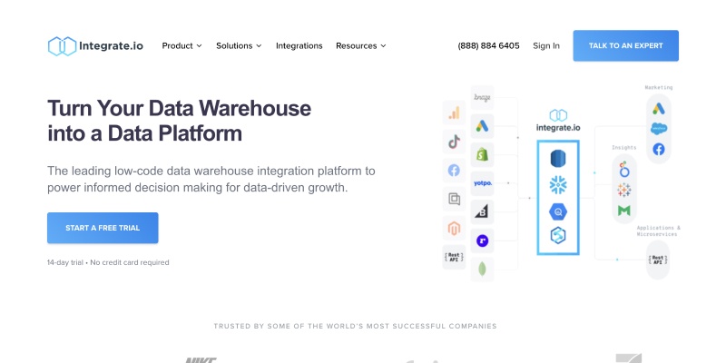726x363 pixels.
Task: Click the Facebook icon in left source column
Action: pyautogui.click(x=455, y=171)
